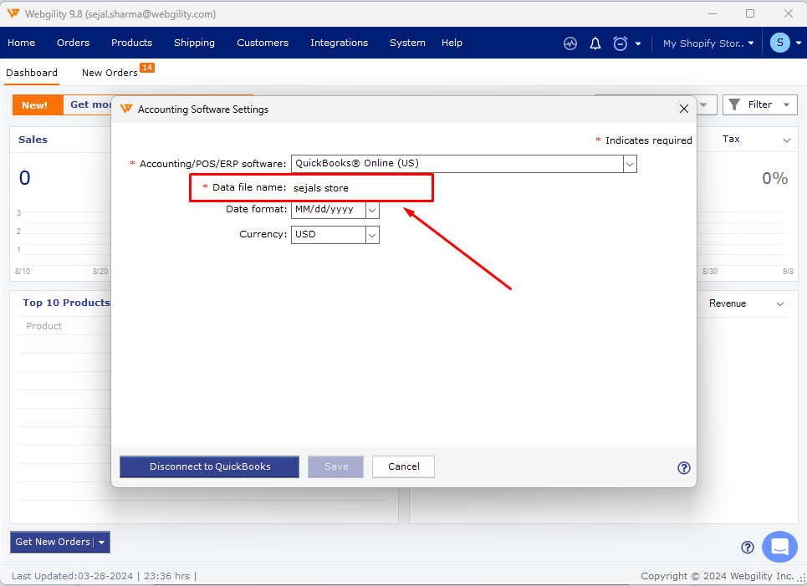Click the user avatar S icon

point(779,43)
